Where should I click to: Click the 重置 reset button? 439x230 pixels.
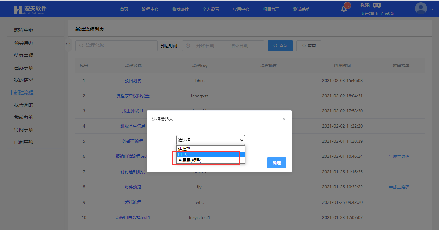coord(309,46)
